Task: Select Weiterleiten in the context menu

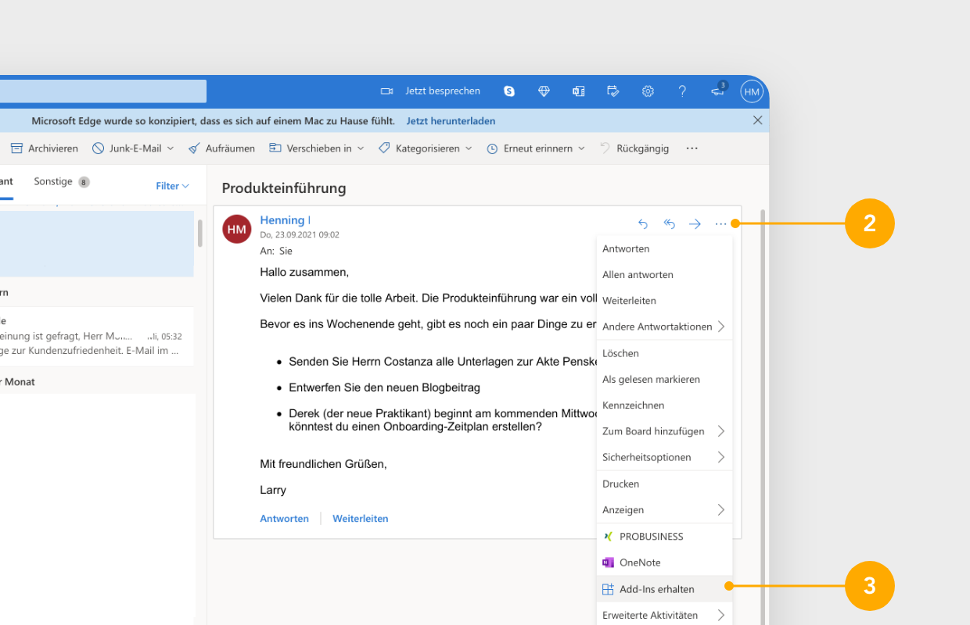Action: point(664,301)
